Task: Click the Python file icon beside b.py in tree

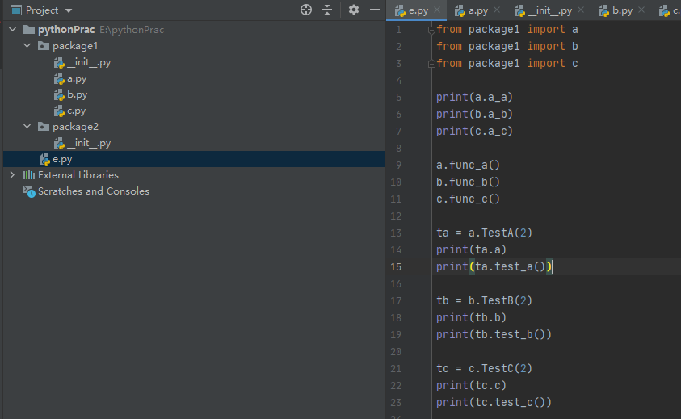Action: (x=59, y=95)
